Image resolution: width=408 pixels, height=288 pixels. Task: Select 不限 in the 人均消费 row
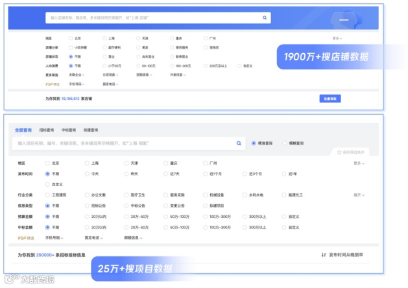(71, 66)
